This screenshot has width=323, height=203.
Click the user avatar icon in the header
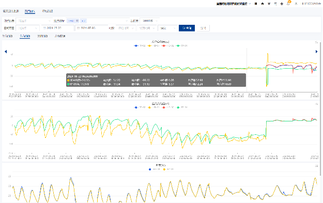click(296, 4)
